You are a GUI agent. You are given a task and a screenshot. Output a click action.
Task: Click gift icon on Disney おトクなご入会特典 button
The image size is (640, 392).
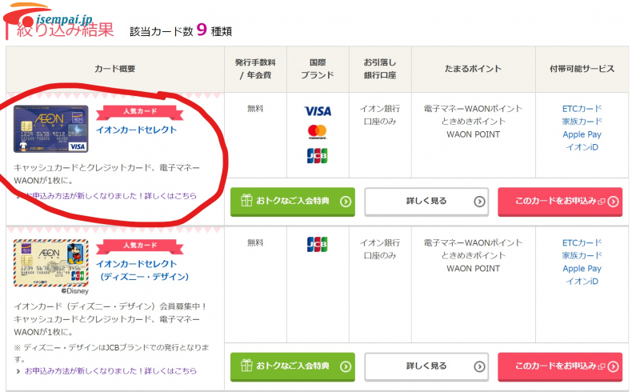(x=246, y=366)
